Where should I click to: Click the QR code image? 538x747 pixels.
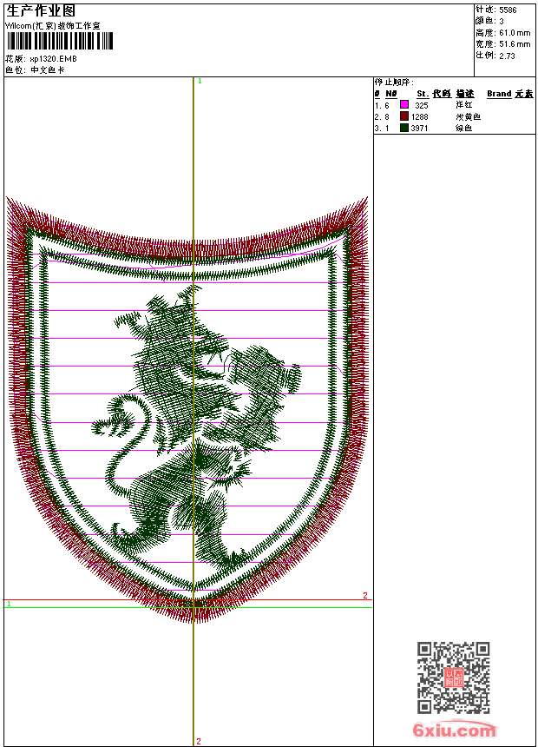point(454,678)
